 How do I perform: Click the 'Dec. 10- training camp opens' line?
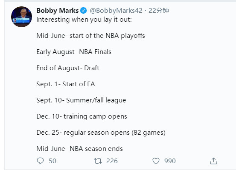82,116
